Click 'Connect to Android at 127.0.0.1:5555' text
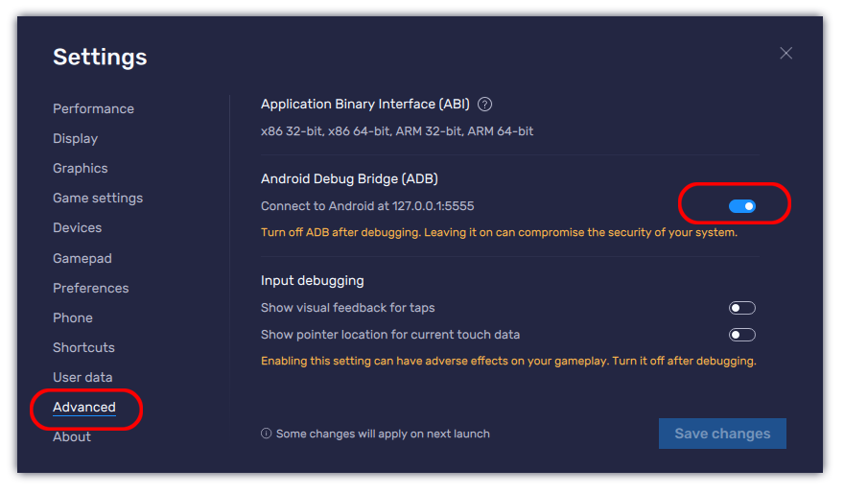The width and height of the screenshot is (844, 493). [367, 206]
